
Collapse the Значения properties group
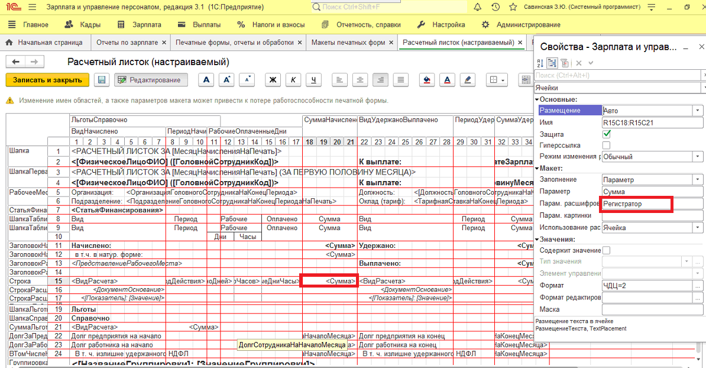pos(537,240)
